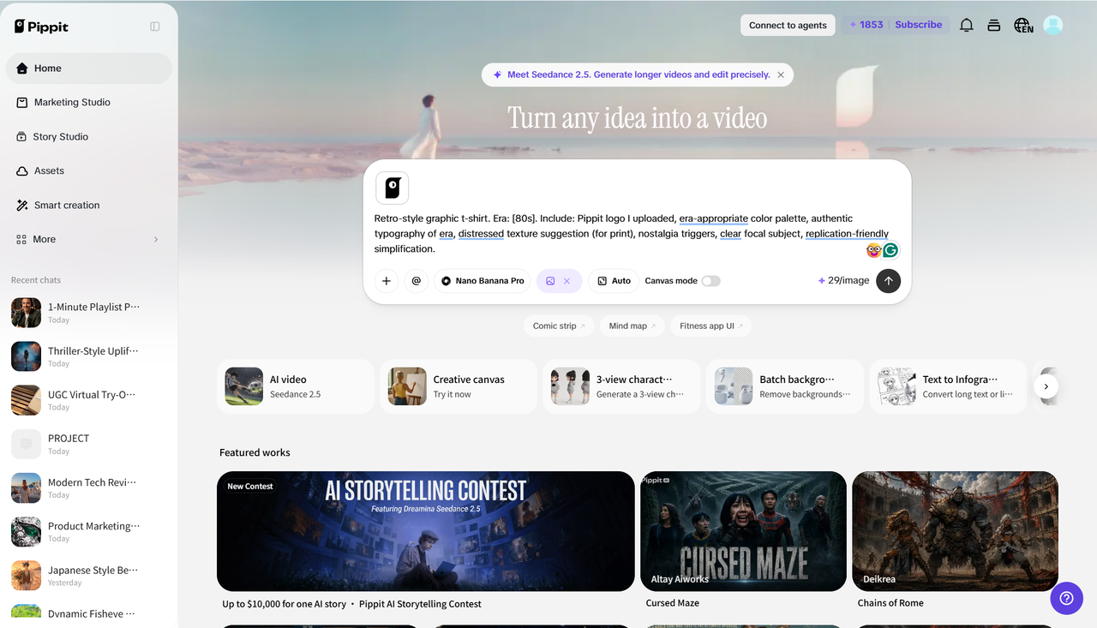Click the 'Featured works' heading
The image size is (1097, 628).
coord(255,452)
